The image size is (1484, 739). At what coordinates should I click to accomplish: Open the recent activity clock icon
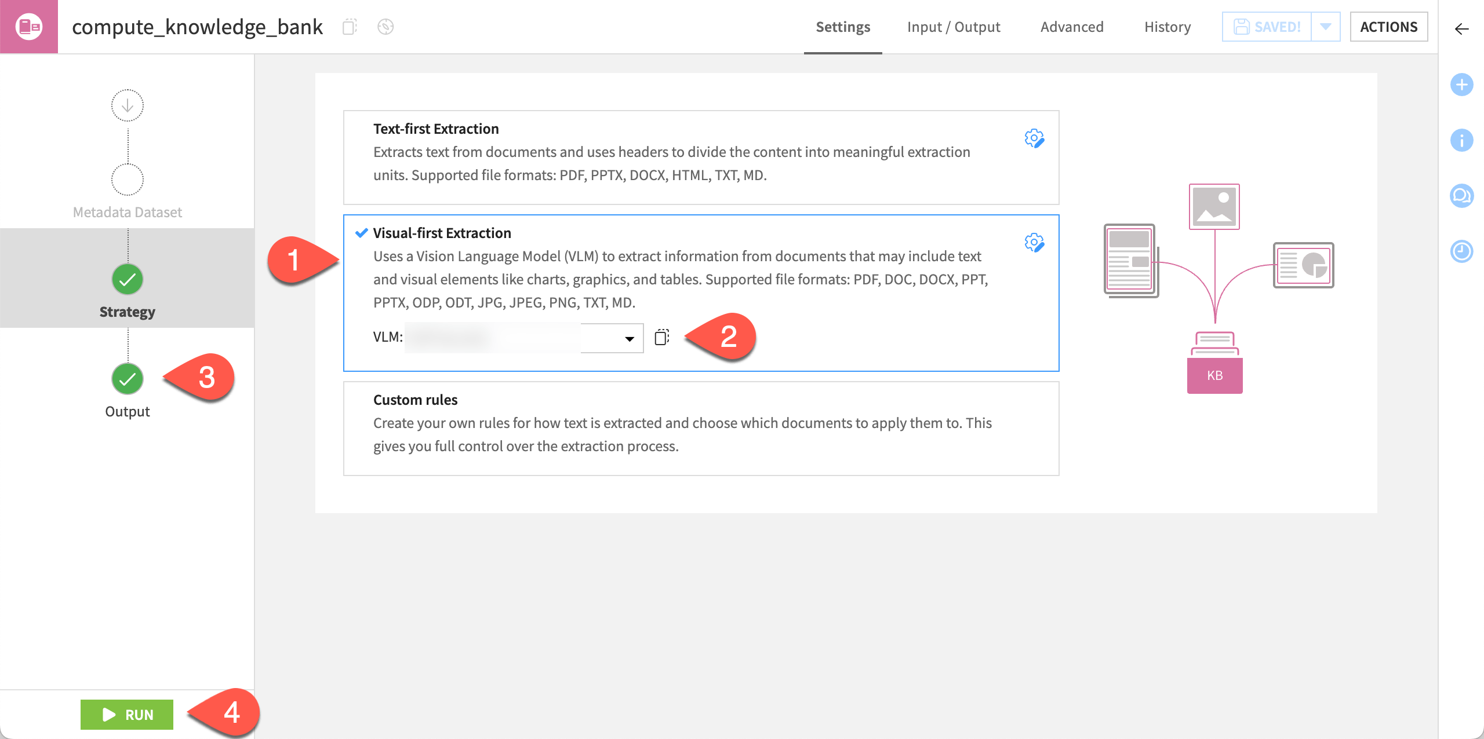click(1462, 251)
